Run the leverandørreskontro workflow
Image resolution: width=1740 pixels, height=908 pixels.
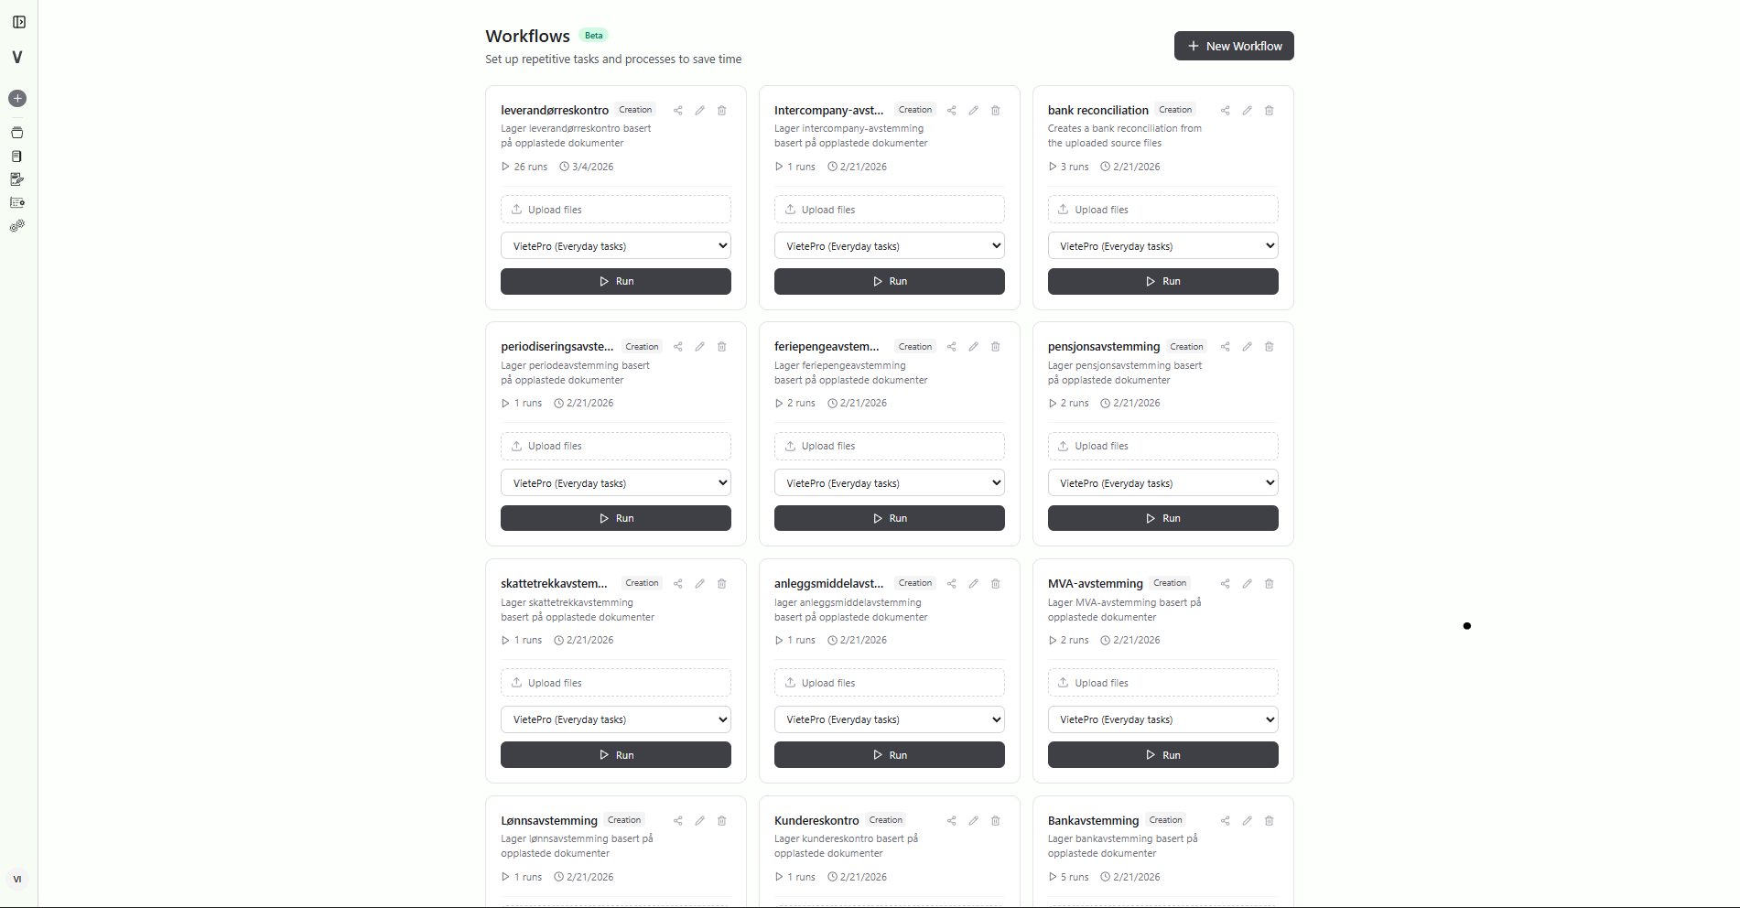pos(615,281)
